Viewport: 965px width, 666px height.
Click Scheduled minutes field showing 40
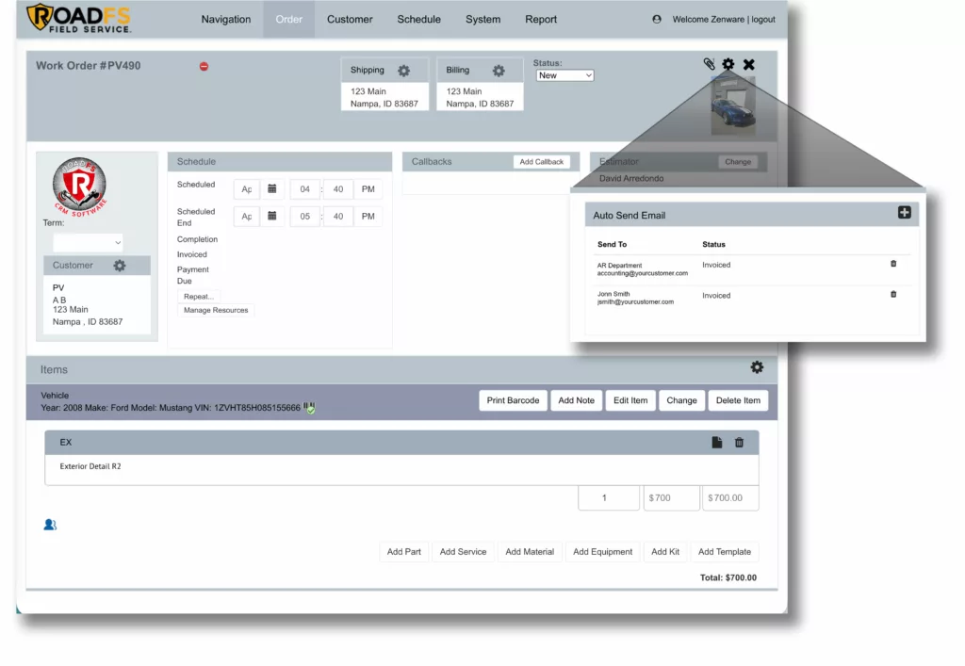pyautogui.click(x=338, y=189)
